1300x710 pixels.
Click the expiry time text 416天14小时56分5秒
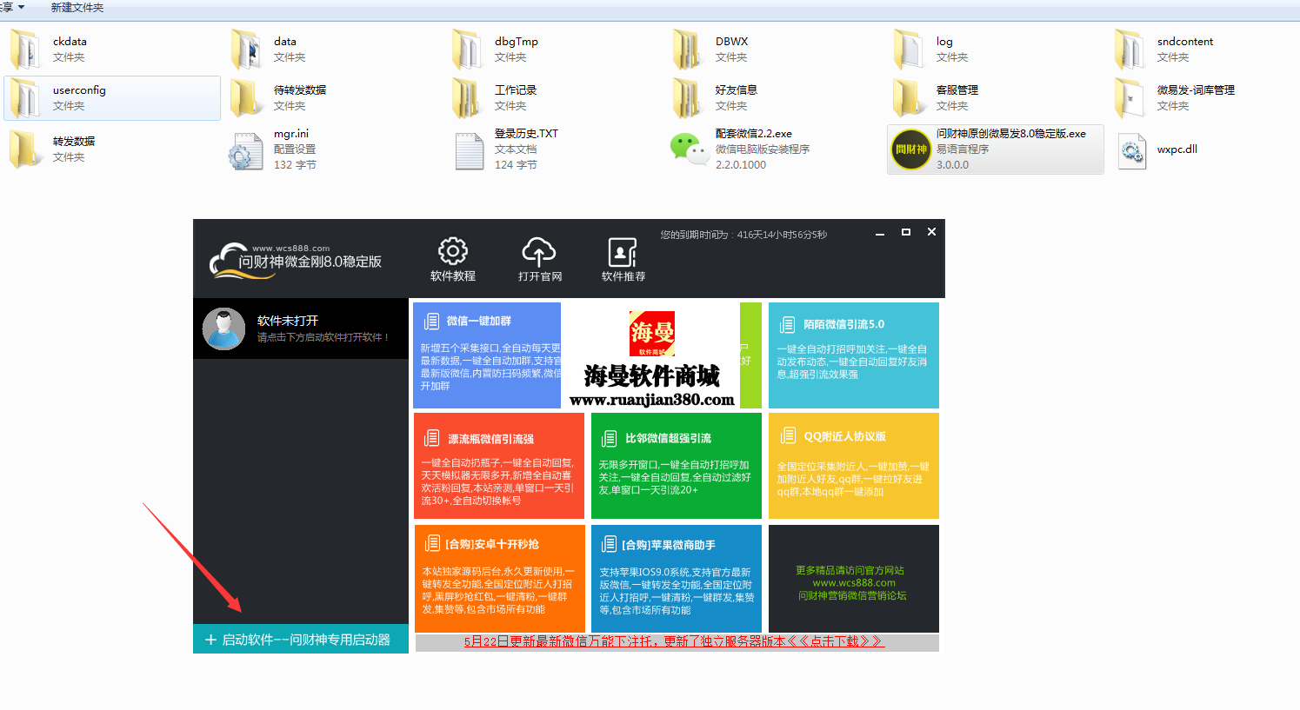pyautogui.click(x=782, y=235)
